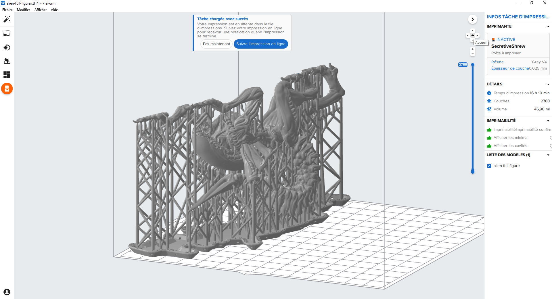Click the top handle of layer slider
Image resolution: width=552 pixels, height=299 pixels.
click(473, 65)
